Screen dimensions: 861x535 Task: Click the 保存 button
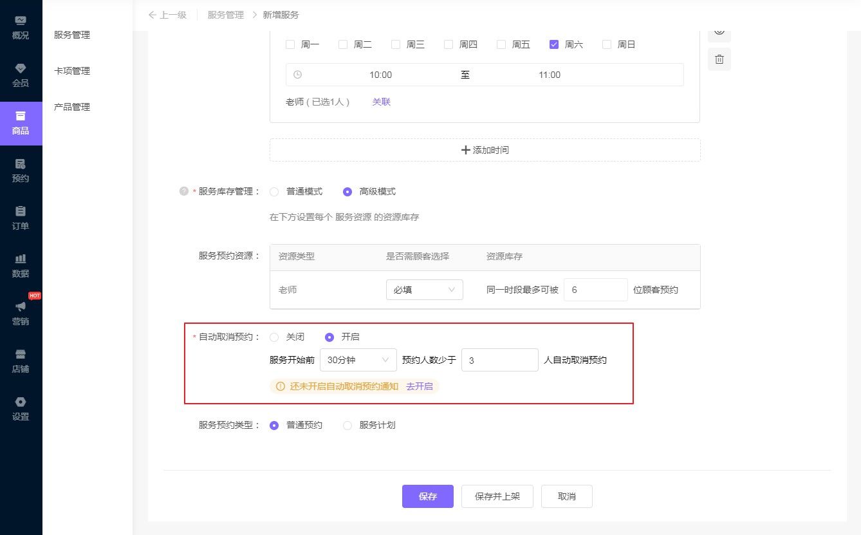coord(428,496)
